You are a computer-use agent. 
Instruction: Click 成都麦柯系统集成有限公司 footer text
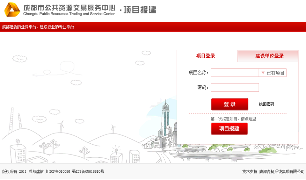pyautogui.click(x=281, y=172)
